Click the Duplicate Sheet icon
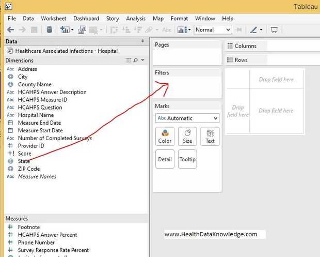320x257 pixels. pyautogui.click(x=82, y=30)
